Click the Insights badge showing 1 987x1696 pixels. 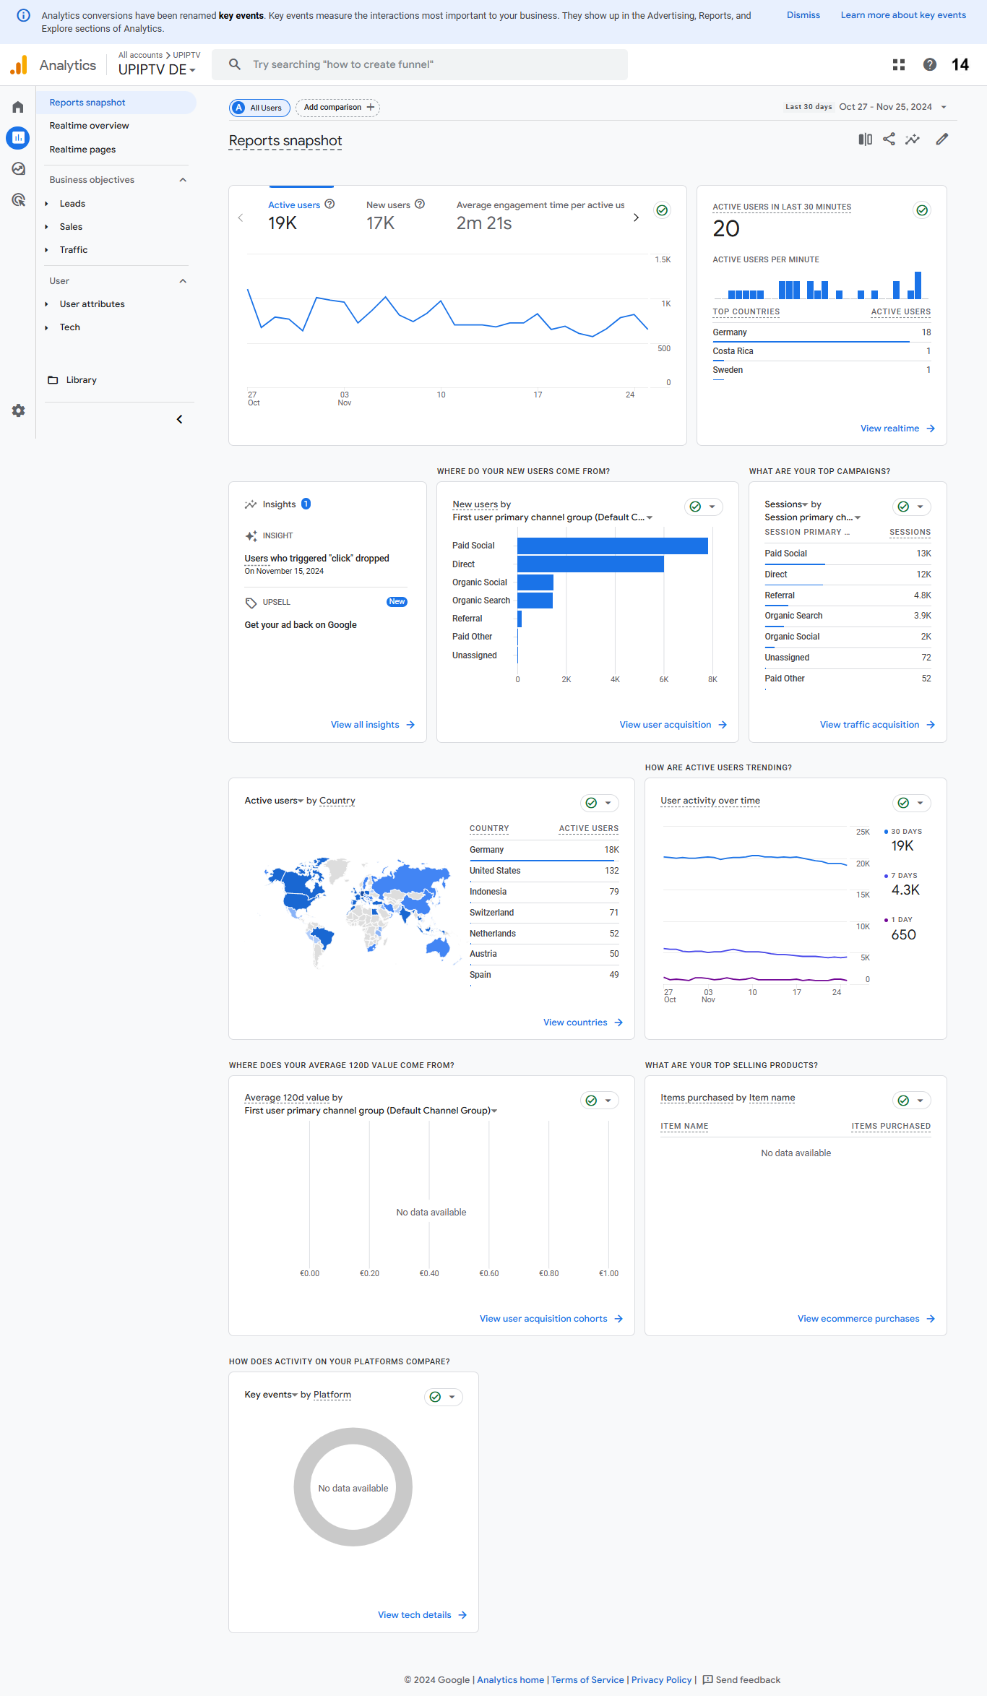click(x=306, y=504)
